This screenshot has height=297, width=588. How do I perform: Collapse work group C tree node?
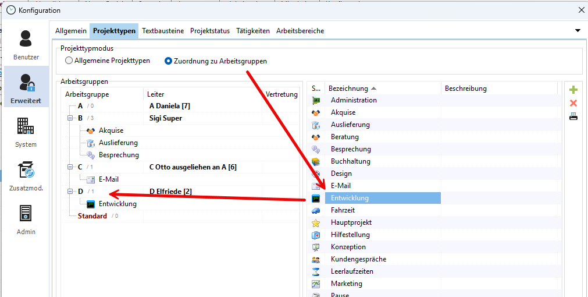(70, 167)
